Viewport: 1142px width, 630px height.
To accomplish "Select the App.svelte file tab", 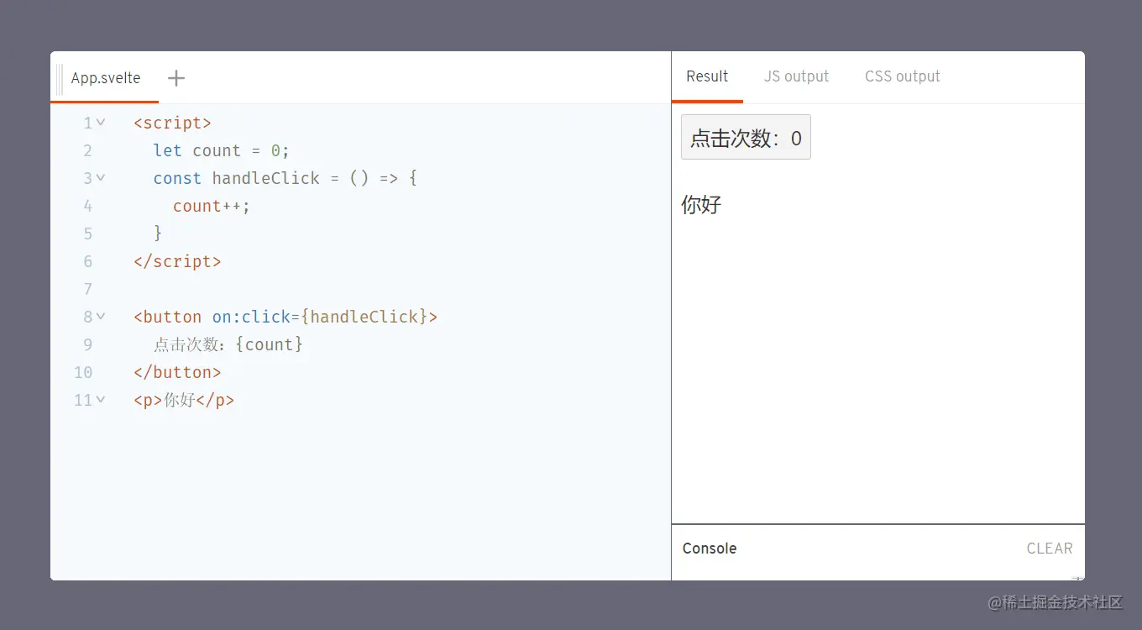I will click(106, 78).
